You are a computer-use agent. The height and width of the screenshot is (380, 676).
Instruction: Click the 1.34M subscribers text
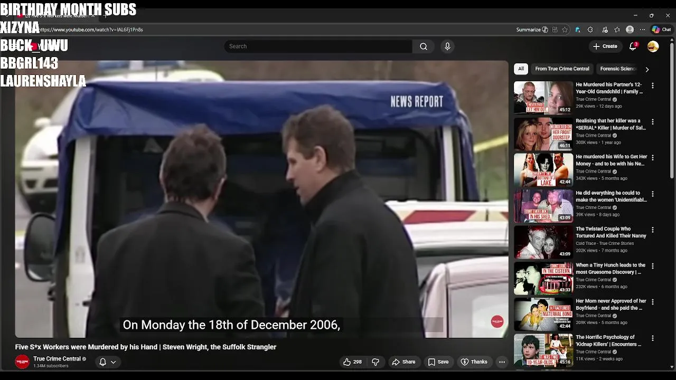click(51, 366)
